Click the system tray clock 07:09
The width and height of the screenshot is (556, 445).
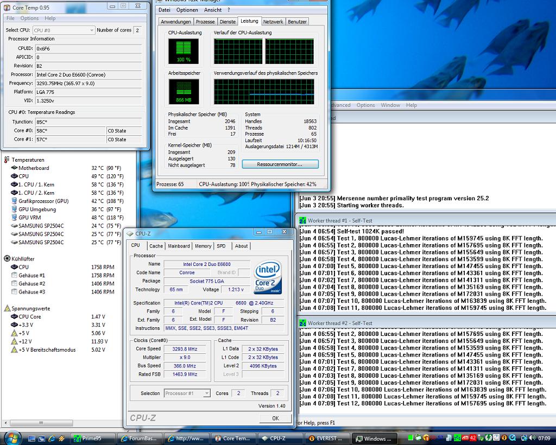(x=545, y=438)
